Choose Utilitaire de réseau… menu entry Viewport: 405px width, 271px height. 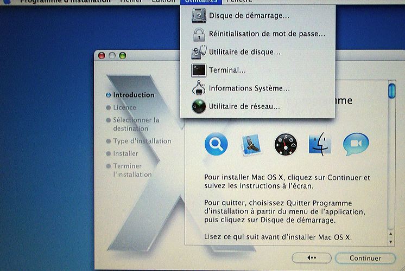pos(257,106)
